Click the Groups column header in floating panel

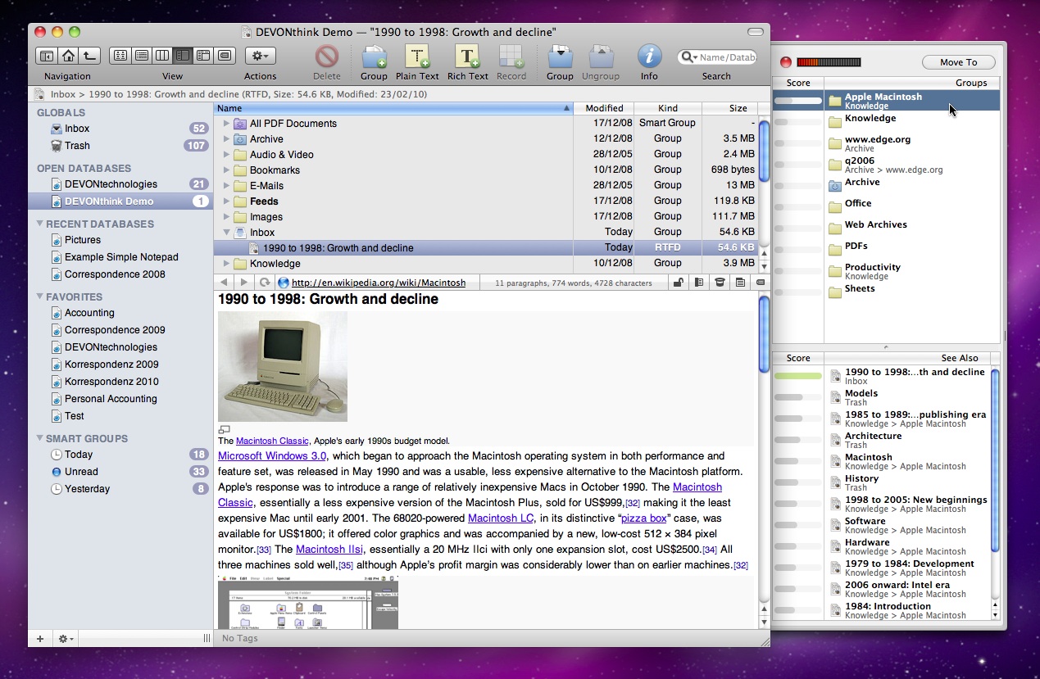coord(912,83)
